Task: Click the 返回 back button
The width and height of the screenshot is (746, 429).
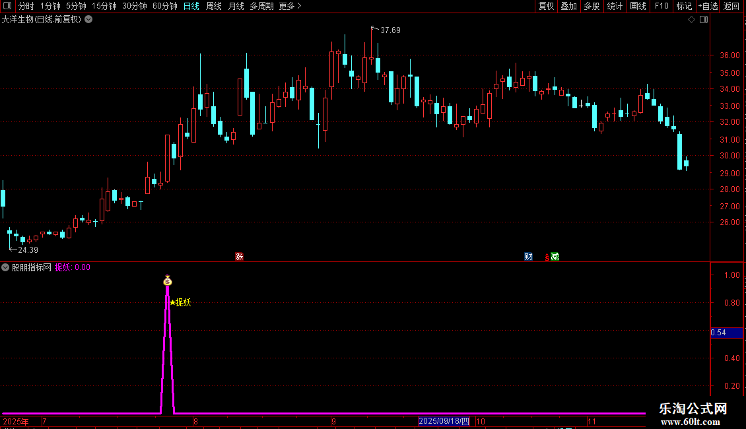Action: tap(731, 6)
